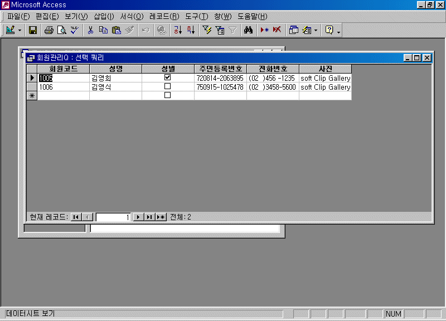Select the 주민등록번호 column header
Screen dimensions: 446x321
coord(220,69)
